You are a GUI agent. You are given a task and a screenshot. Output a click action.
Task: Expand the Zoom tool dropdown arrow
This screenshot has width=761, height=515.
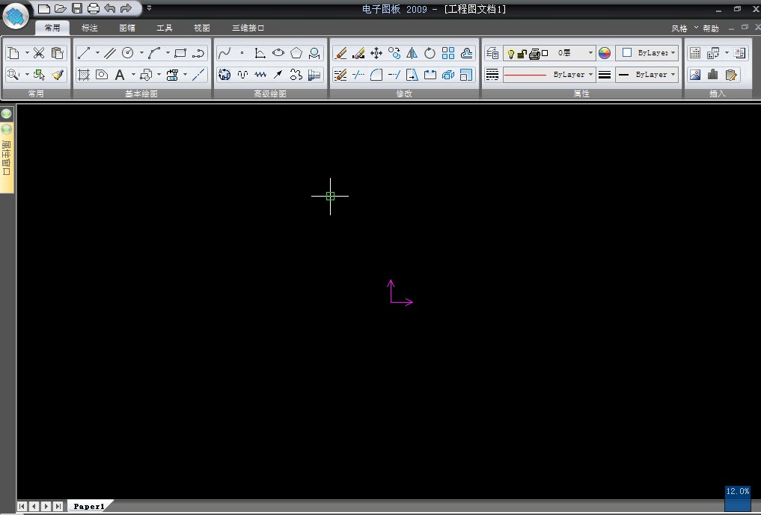(27, 75)
